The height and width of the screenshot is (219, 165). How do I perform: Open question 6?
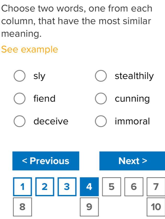pyautogui.click(x=134, y=187)
